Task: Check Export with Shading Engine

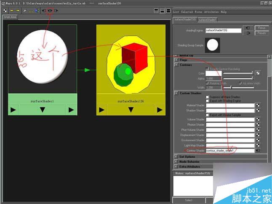Action: coord(207,101)
